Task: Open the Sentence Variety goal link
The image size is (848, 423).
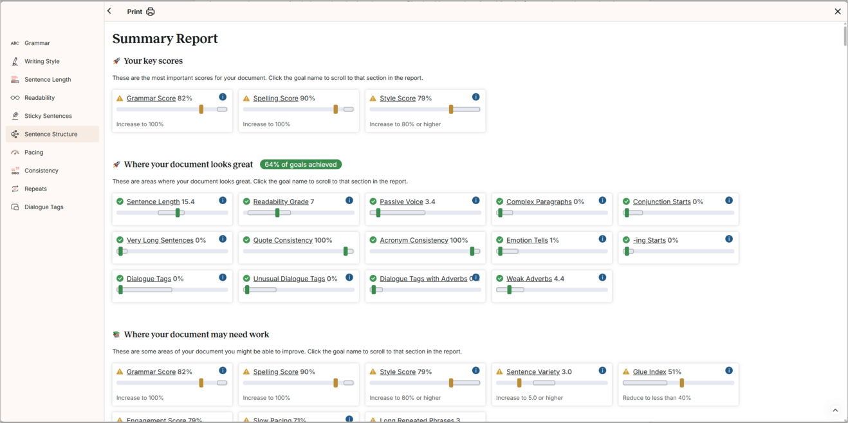Action: pos(533,371)
